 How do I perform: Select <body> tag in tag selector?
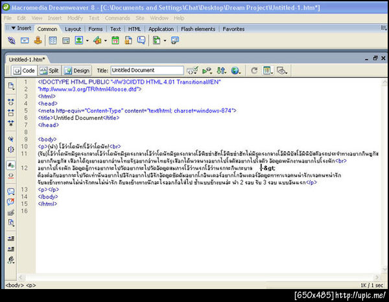pyautogui.click(x=15, y=285)
